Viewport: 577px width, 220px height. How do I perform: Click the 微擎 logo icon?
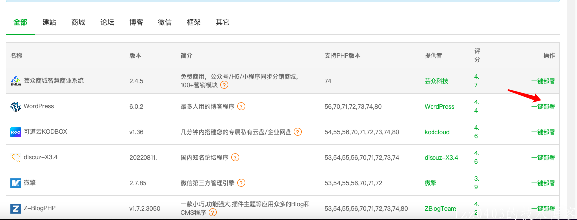click(x=16, y=183)
